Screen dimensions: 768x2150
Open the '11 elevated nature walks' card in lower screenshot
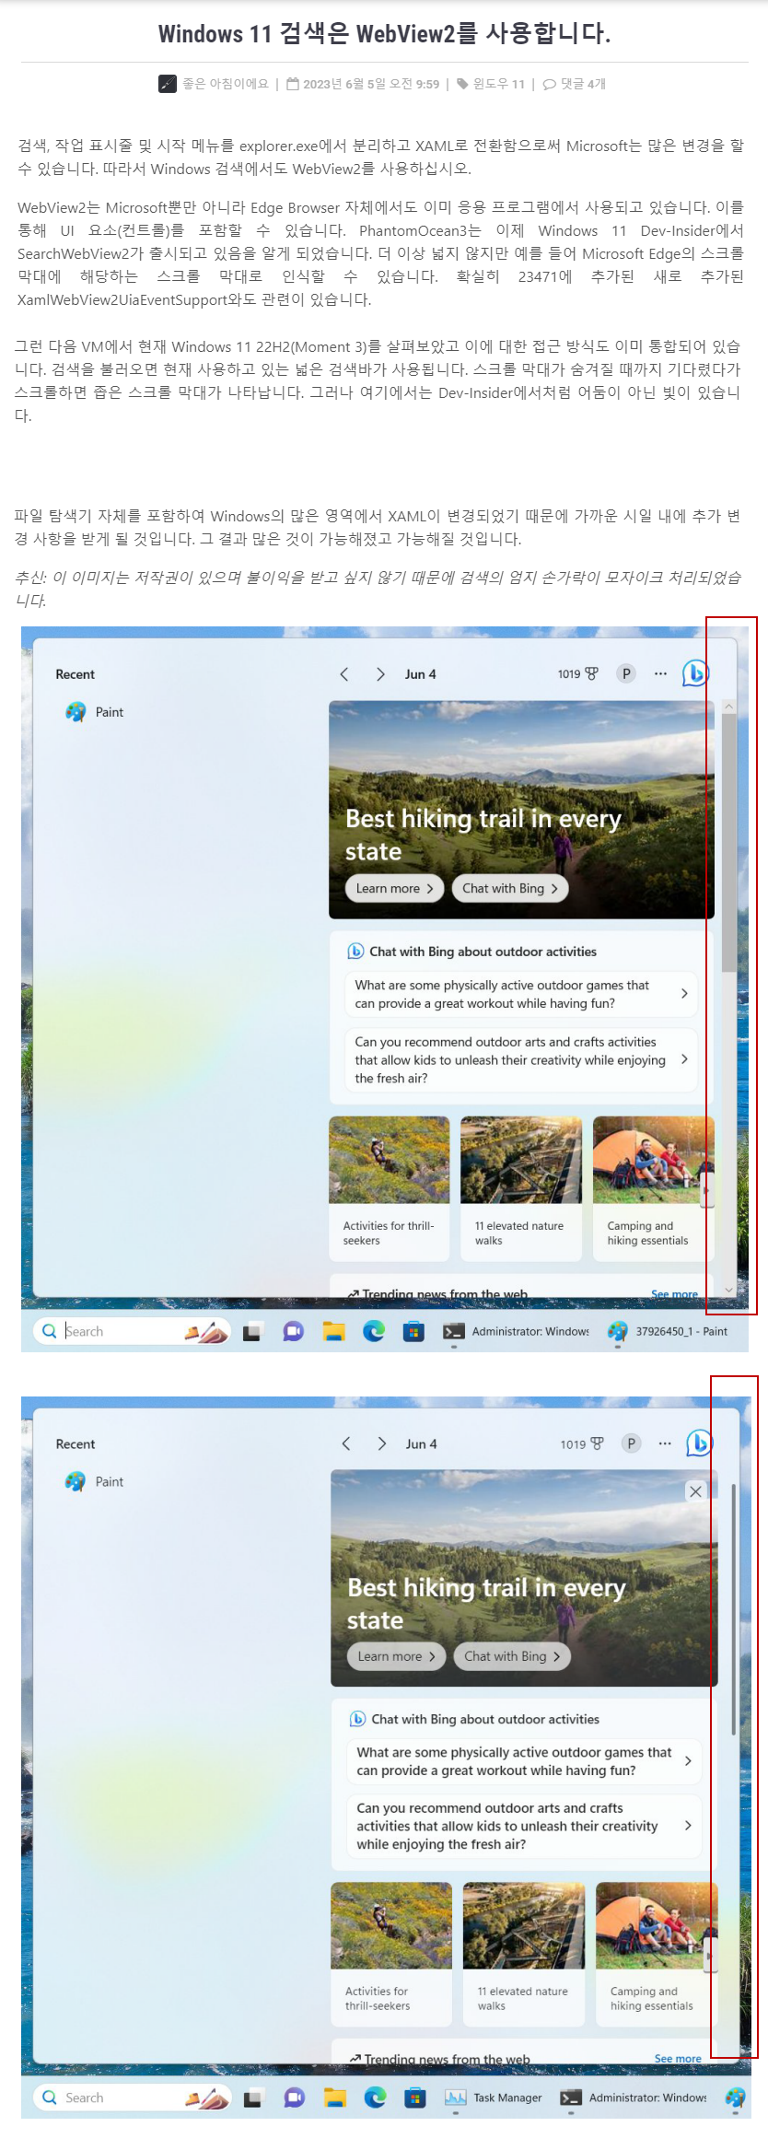pos(524,1955)
